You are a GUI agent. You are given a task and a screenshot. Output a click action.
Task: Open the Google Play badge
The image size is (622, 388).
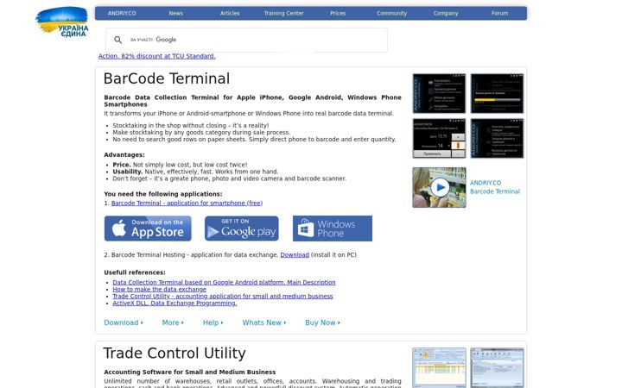pos(242,228)
